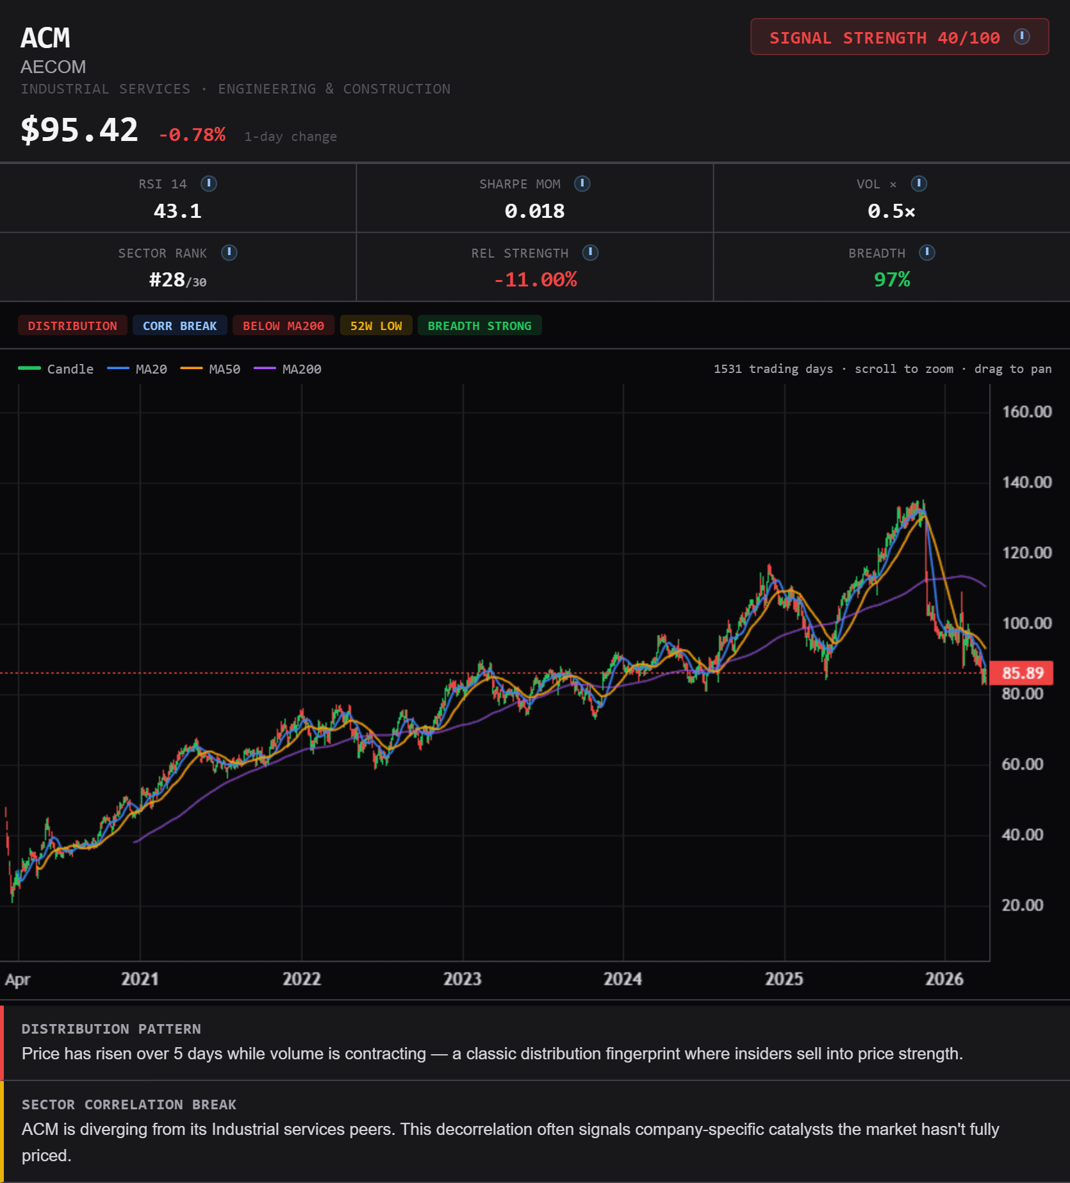Click the 140.00 price axis label
Screen dimensions: 1070x1183
(x=1026, y=482)
